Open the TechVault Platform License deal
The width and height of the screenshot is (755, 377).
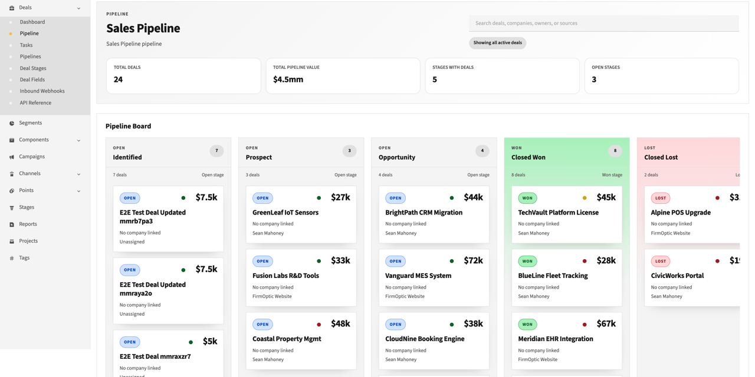click(x=567, y=214)
